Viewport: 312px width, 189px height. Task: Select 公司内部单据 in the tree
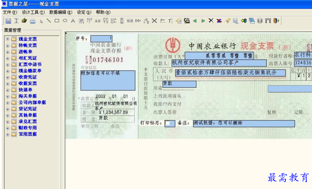(32, 102)
